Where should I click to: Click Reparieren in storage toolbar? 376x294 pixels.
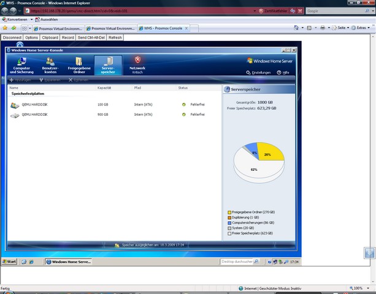pos(50,80)
